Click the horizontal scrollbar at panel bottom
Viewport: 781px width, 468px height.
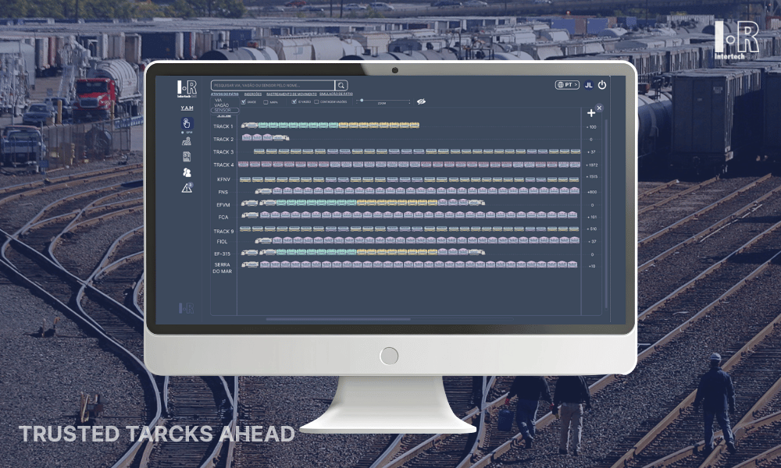[338, 319]
